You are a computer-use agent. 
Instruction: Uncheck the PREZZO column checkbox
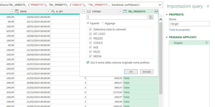click(90, 38)
